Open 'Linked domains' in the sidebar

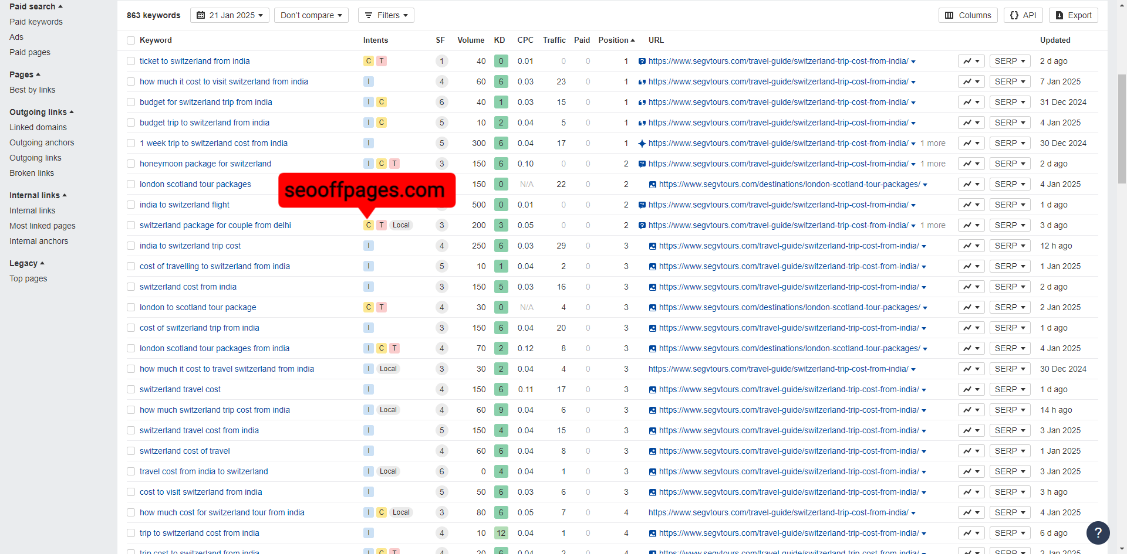(38, 127)
